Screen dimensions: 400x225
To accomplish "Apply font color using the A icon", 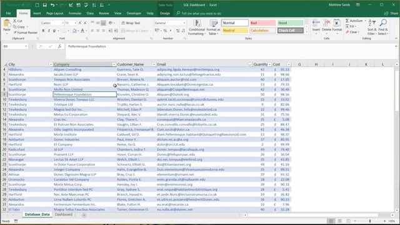I will coord(82,31).
